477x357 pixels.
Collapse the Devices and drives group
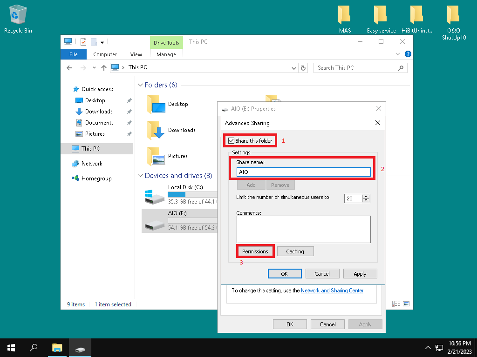[140, 176]
